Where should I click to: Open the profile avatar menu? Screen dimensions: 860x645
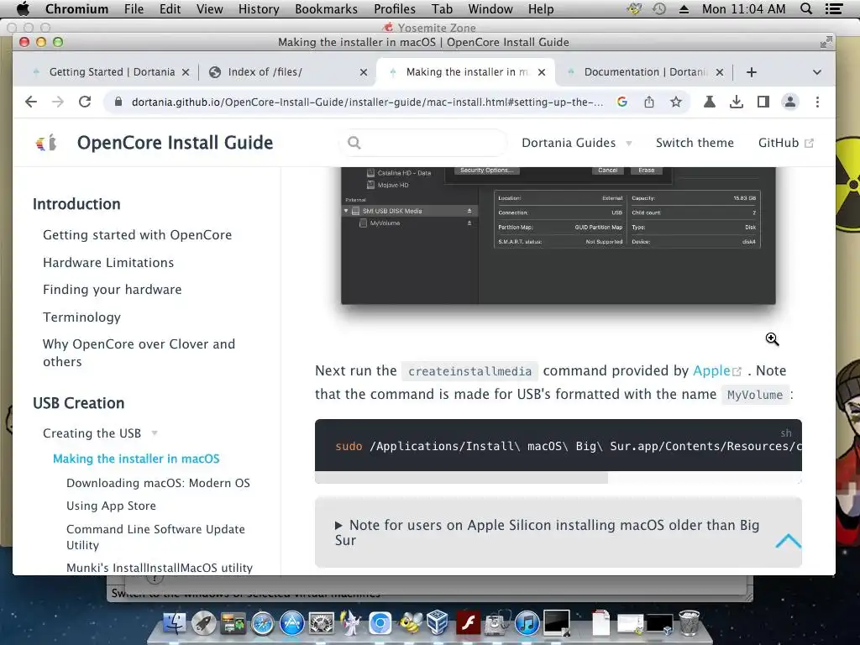tap(789, 102)
